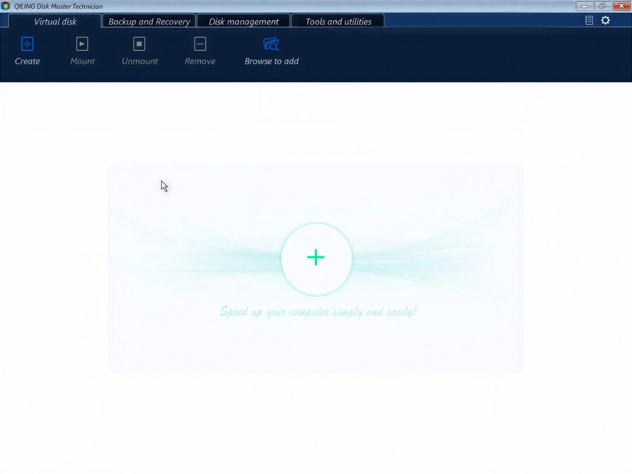Click the Mount toolbar icon
632x474 pixels.
tap(82, 44)
